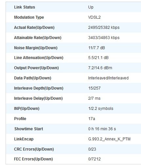Image resolution: width=141 pixels, height=166 pixels.
Task: Select the Actual Rate 2495/25382 kbps value
Action: click(104, 28)
